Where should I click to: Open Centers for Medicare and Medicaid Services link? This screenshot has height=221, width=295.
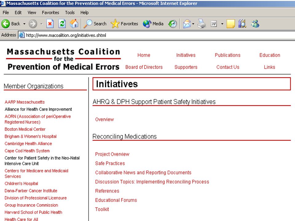click(36, 173)
